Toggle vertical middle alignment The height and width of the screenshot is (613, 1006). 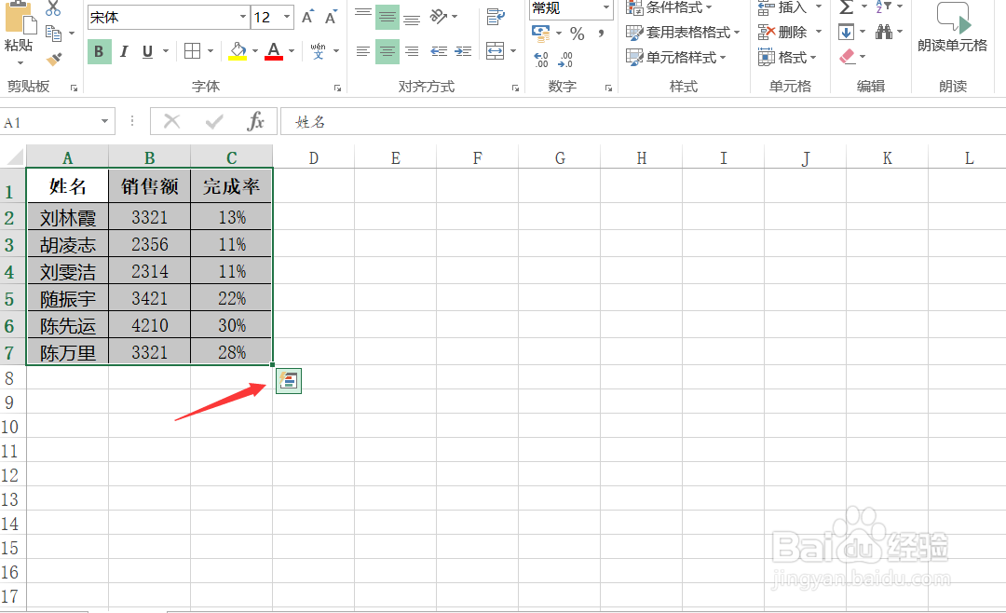[387, 18]
